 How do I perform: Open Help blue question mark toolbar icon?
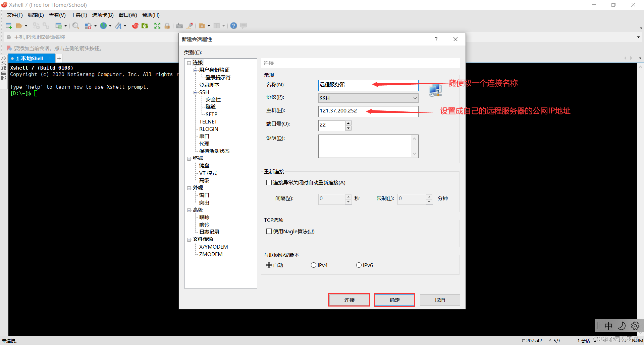coord(234,26)
